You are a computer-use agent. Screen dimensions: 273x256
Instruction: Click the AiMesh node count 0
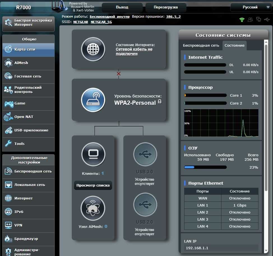pos(106,226)
